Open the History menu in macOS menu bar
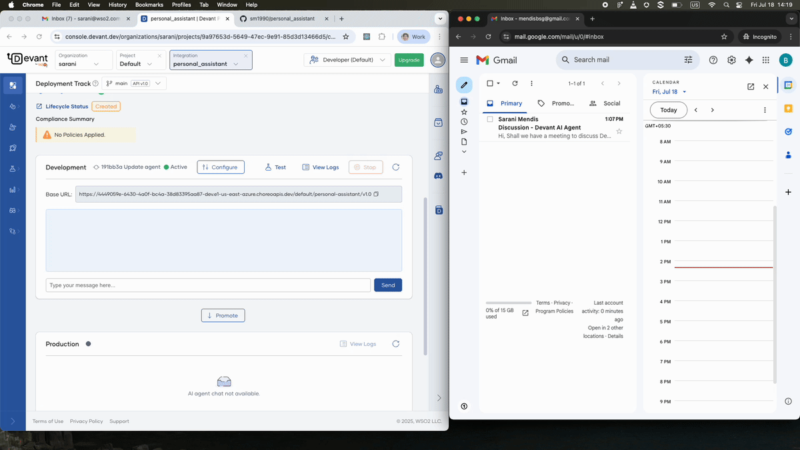Screen dimensions: 800x450 coord(117,5)
